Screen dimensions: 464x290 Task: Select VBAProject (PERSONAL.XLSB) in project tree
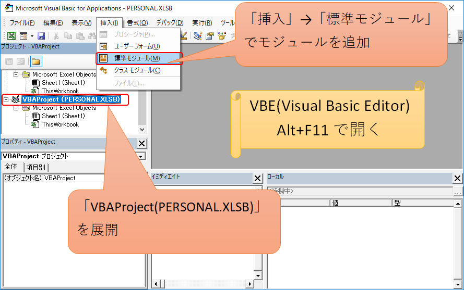click(71, 99)
